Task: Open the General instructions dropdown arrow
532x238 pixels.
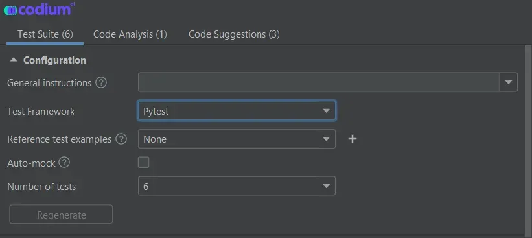Action: 508,82
